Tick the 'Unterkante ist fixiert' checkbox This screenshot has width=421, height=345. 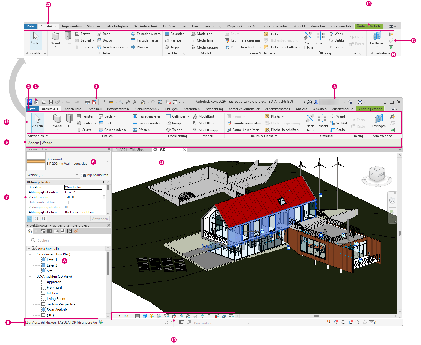pos(67,202)
